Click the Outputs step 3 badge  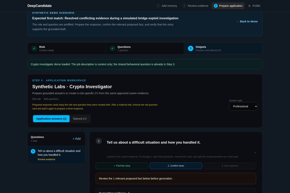click(x=191, y=49)
